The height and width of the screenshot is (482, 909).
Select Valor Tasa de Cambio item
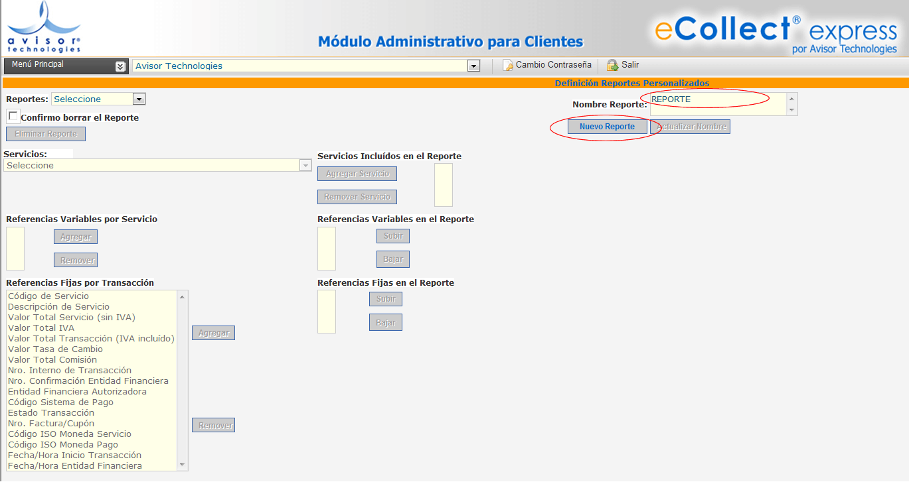tap(92, 349)
